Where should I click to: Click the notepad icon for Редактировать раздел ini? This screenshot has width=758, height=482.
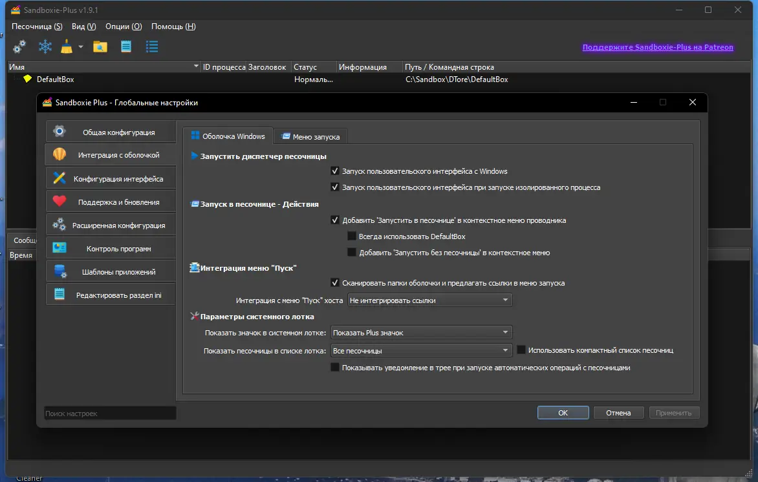60,294
